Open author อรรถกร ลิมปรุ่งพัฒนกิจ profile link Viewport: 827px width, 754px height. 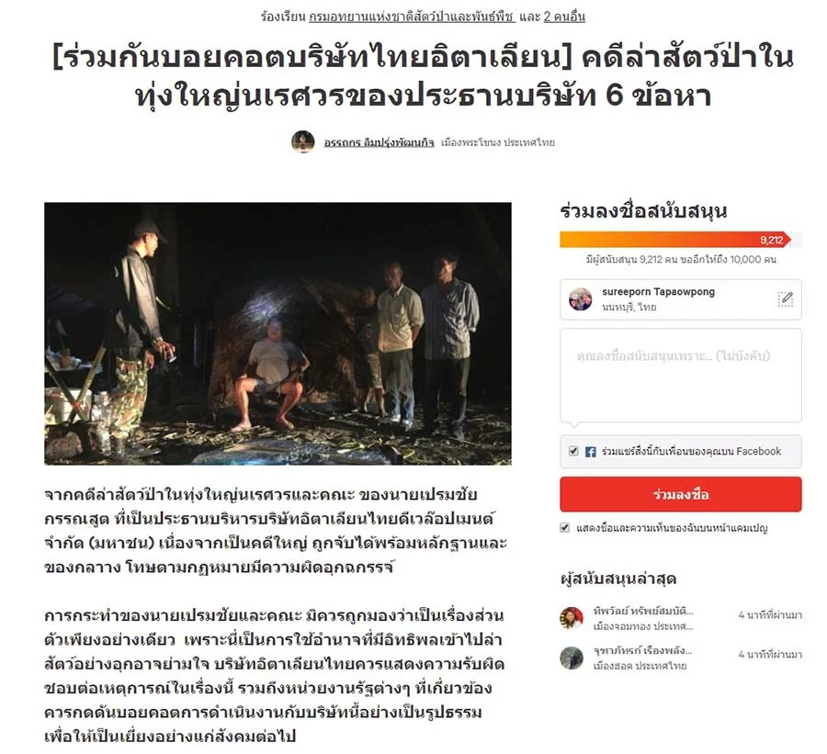[379, 142]
